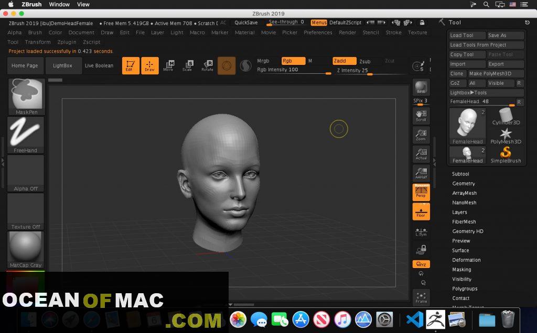Click the Actual size icon

421,154
